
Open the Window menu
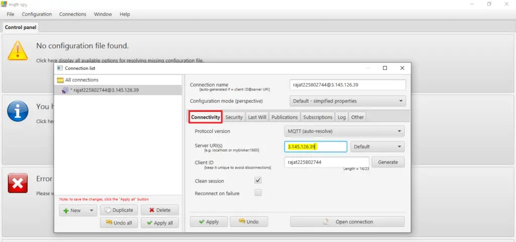103,14
